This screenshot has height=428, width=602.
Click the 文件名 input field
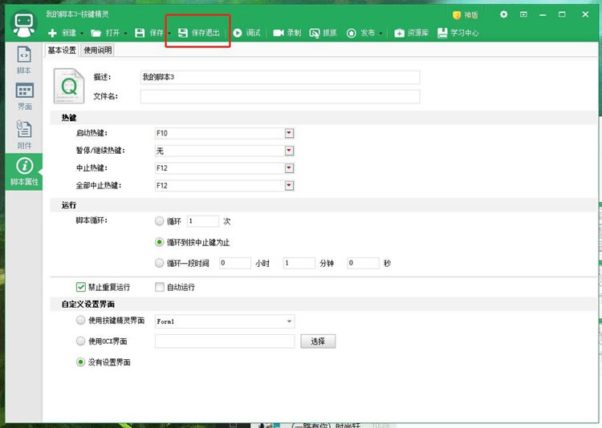pyautogui.click(x=279, y=97)
